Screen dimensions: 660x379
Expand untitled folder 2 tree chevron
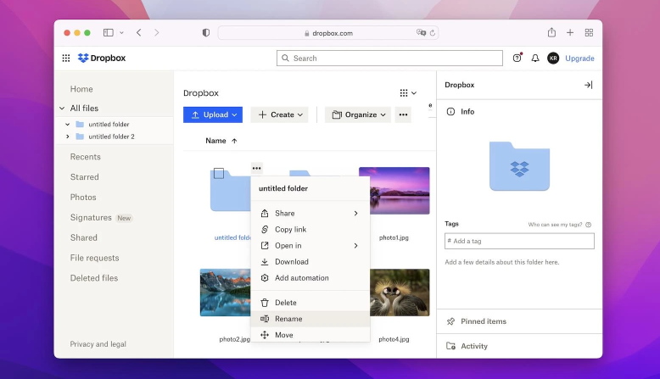point(67,137)
